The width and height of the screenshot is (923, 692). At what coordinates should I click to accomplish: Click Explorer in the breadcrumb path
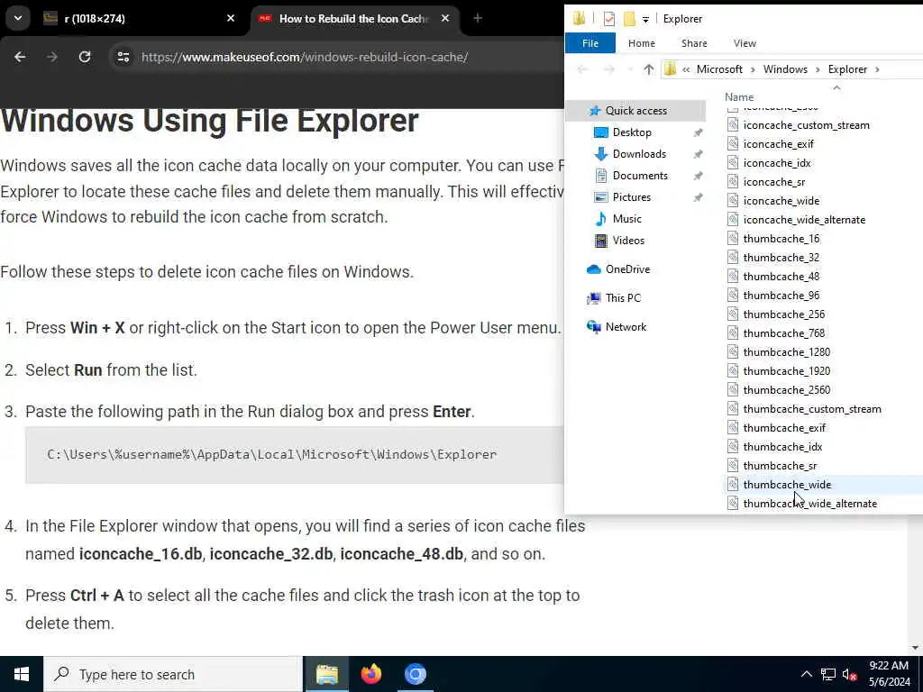pyautogui.click(x=847, y=69)
